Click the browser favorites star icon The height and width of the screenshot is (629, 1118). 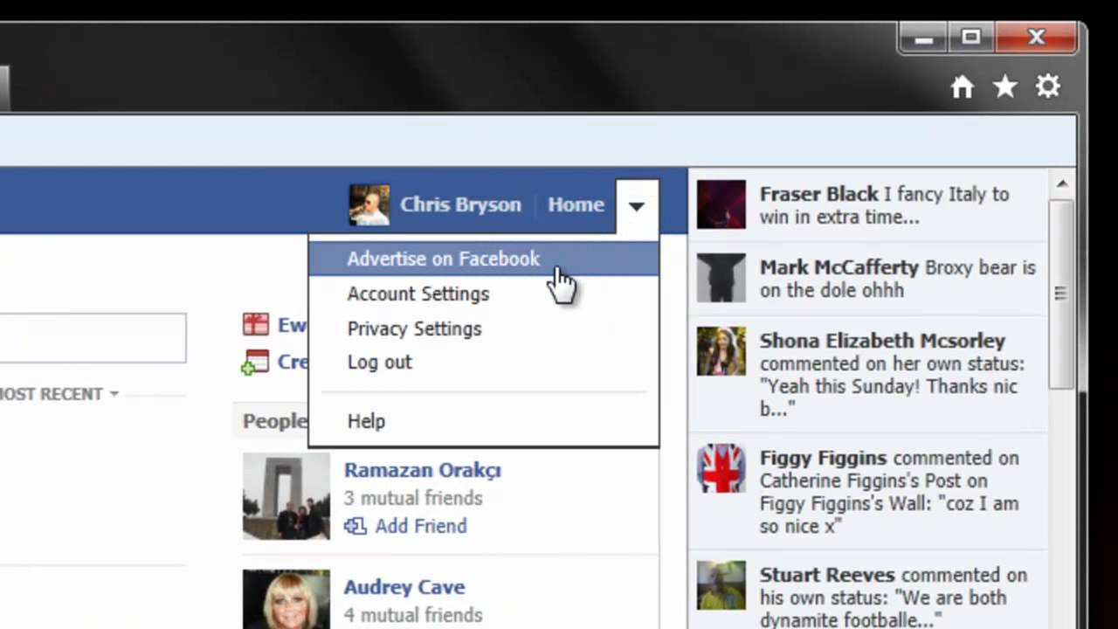click(1004, 86)
